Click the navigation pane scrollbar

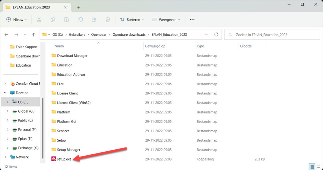[43, 128]
